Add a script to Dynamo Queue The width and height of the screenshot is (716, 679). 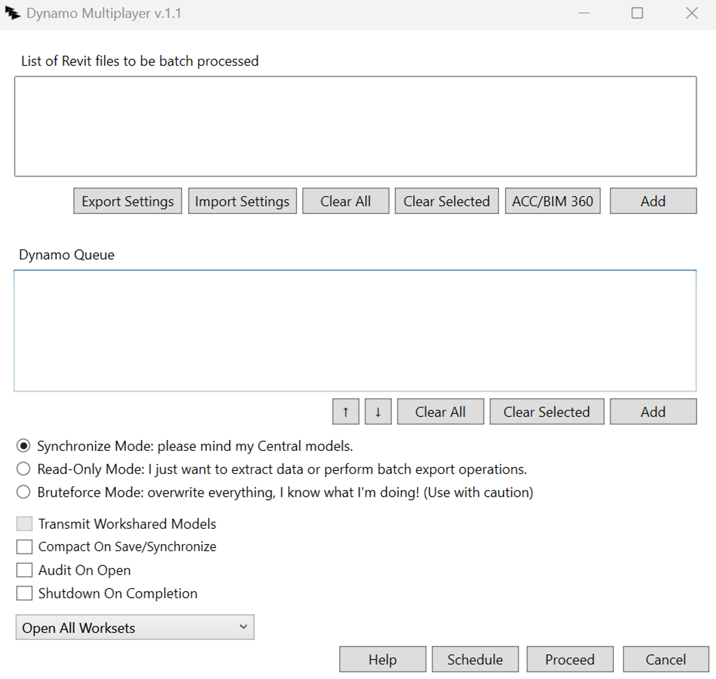(x=653, y=412)
